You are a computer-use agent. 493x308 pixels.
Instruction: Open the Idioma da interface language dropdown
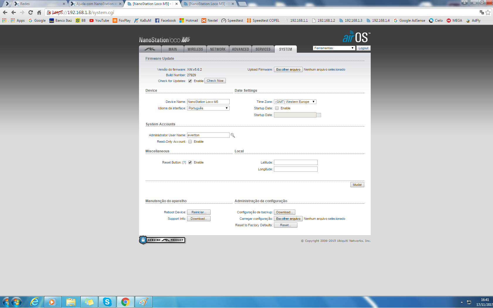[x=208, y=108]
